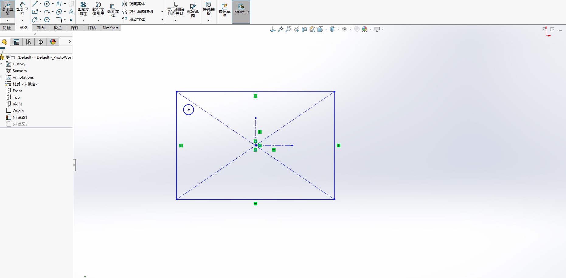Image resolution: width=566 pixels, height=278 pixels.
Task: Select the Ellipse sketch tool
Action: click(59, 12)
